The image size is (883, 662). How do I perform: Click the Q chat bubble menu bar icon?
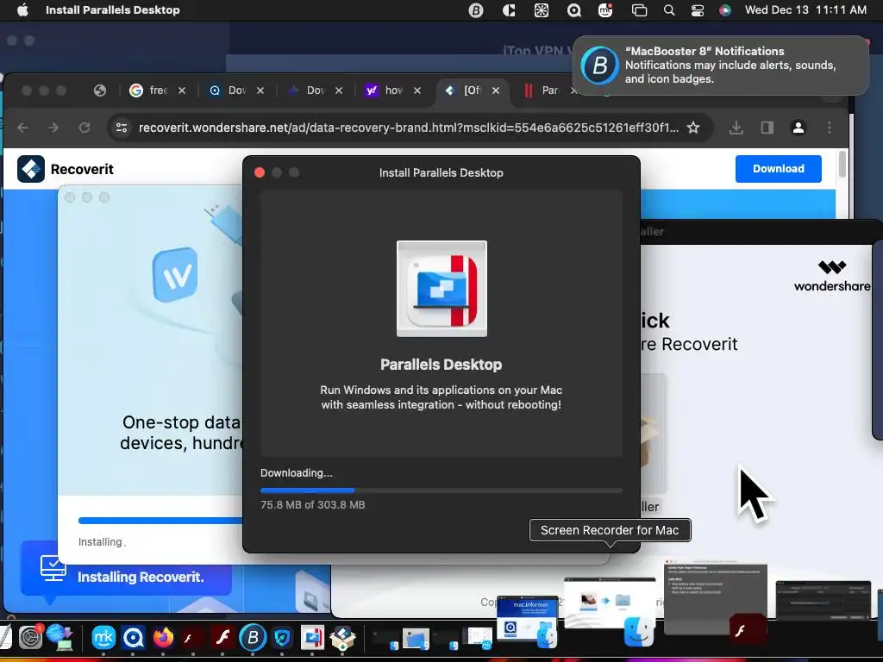point(573,10)
